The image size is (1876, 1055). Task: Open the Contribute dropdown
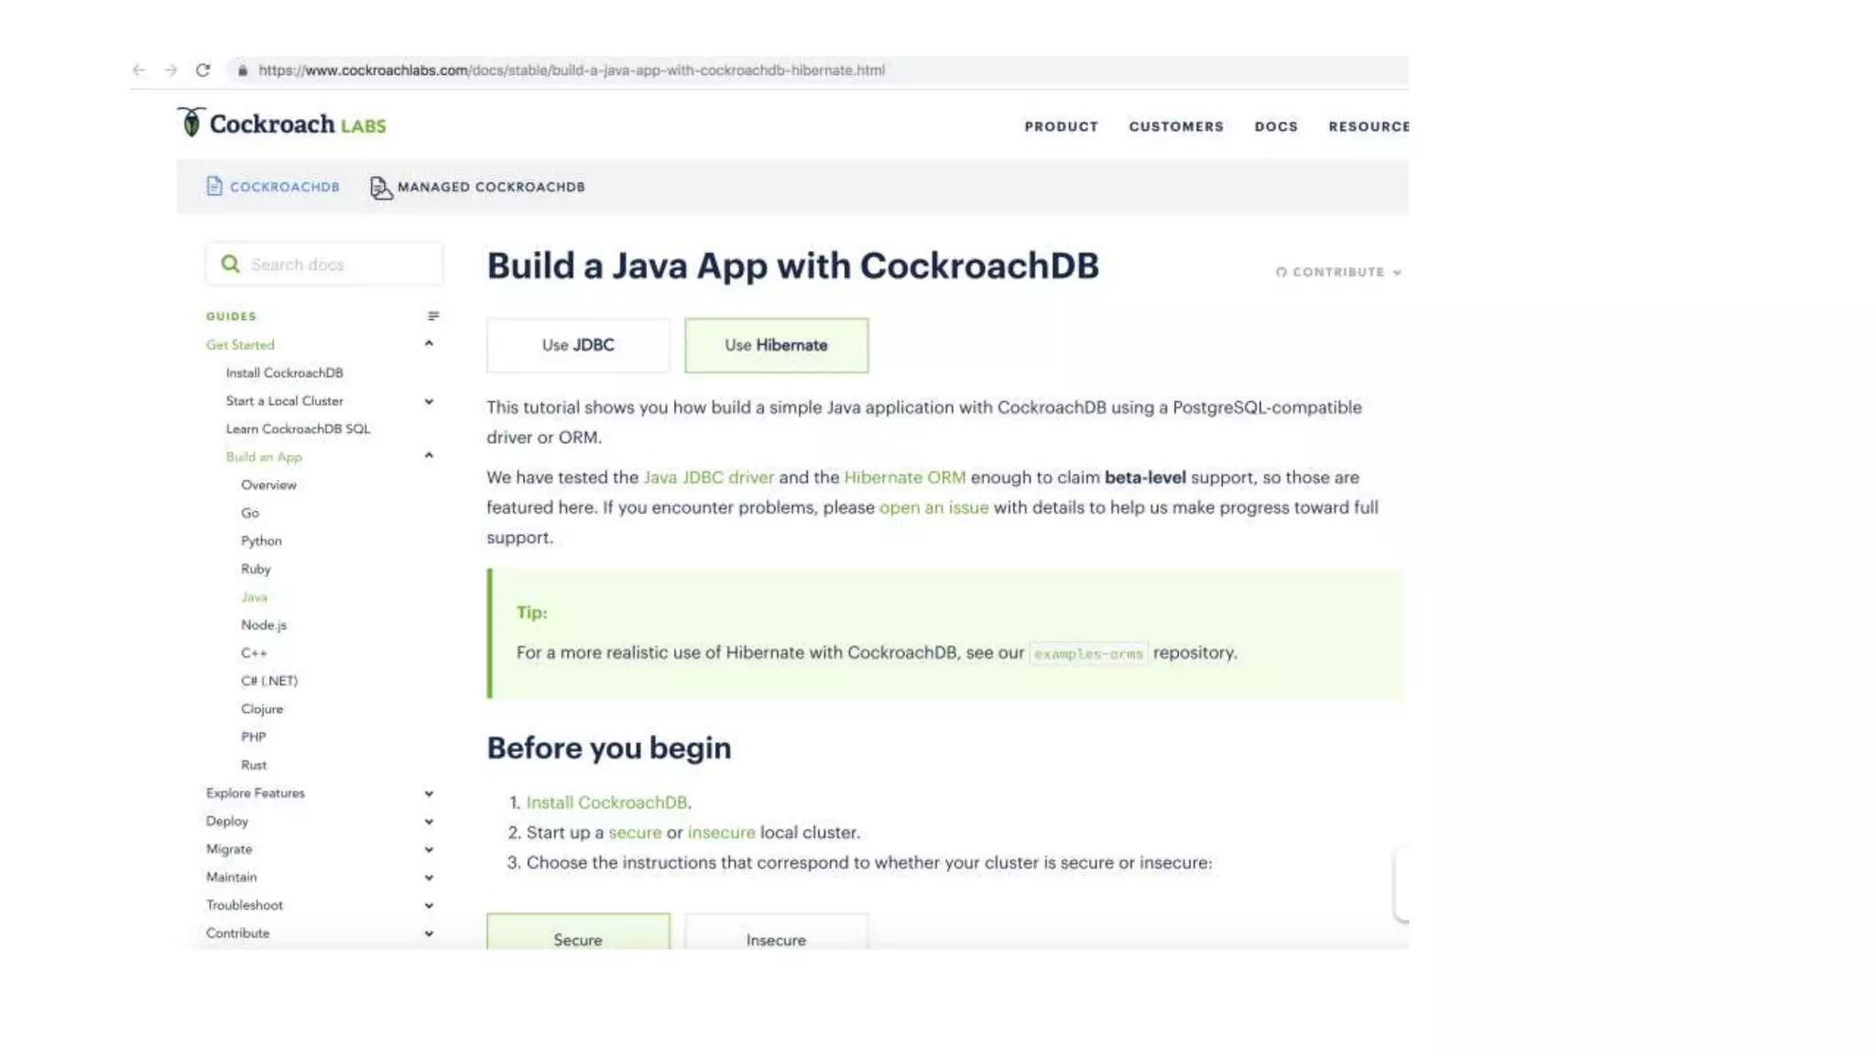click(1338, 272)
